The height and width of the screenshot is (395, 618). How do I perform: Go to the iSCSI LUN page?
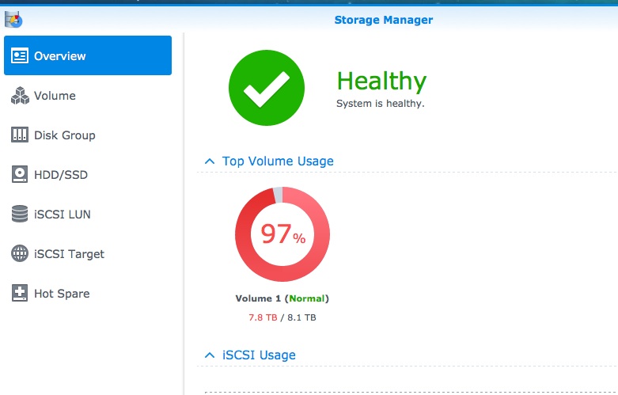click(63, 214)
